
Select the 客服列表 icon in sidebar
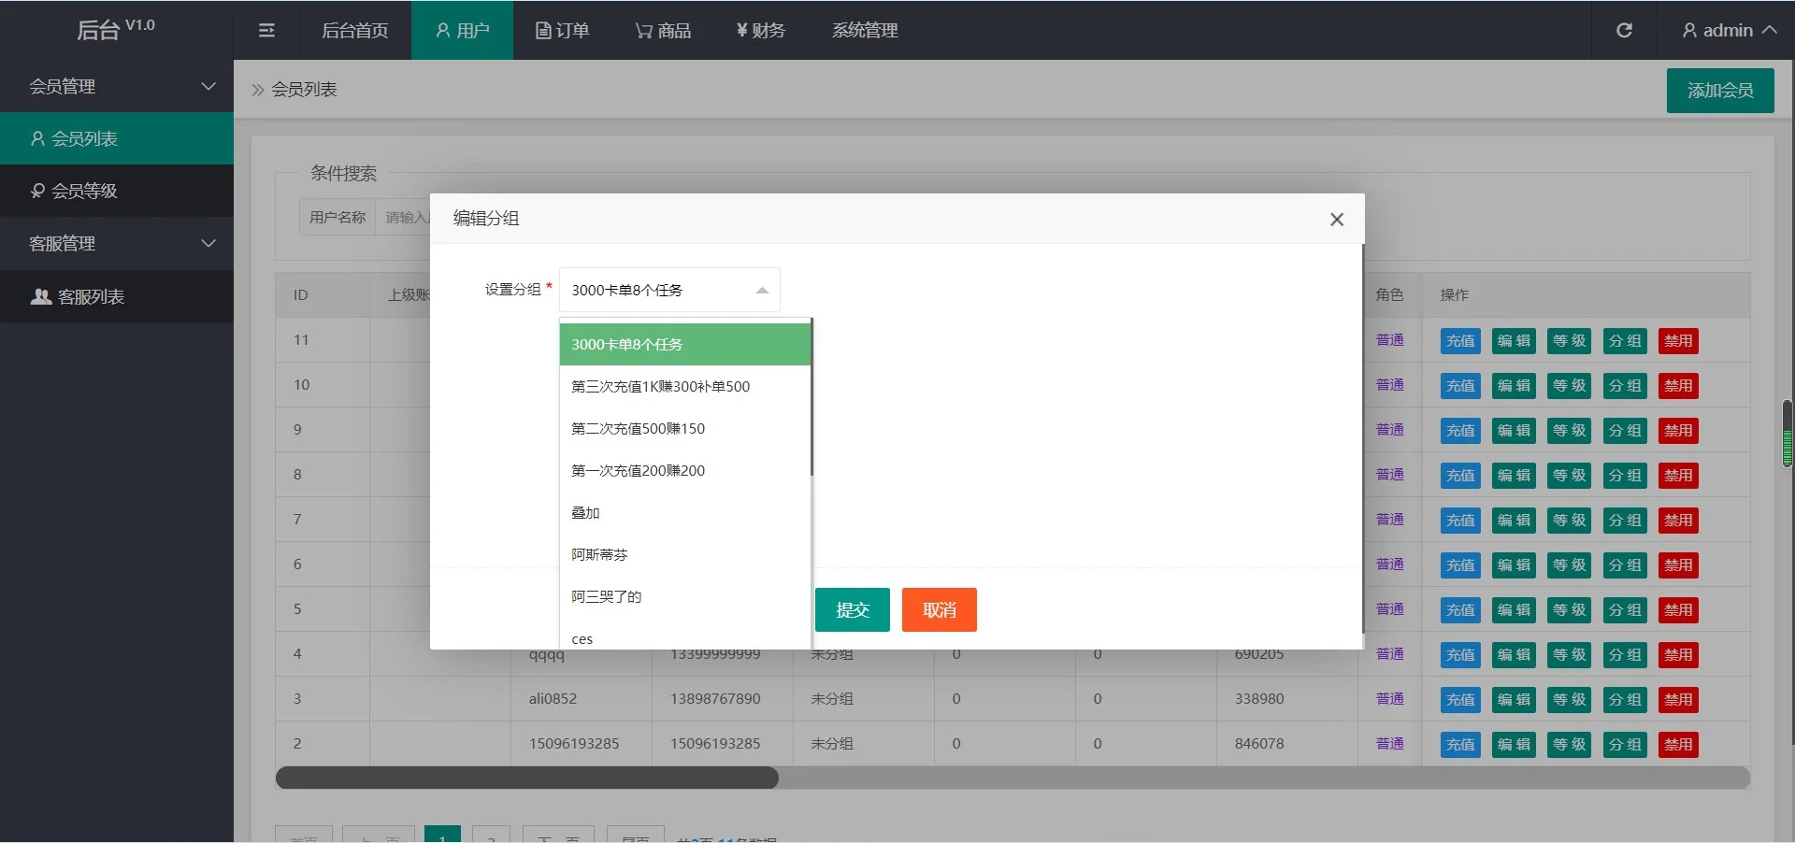[x=39, y=296]
